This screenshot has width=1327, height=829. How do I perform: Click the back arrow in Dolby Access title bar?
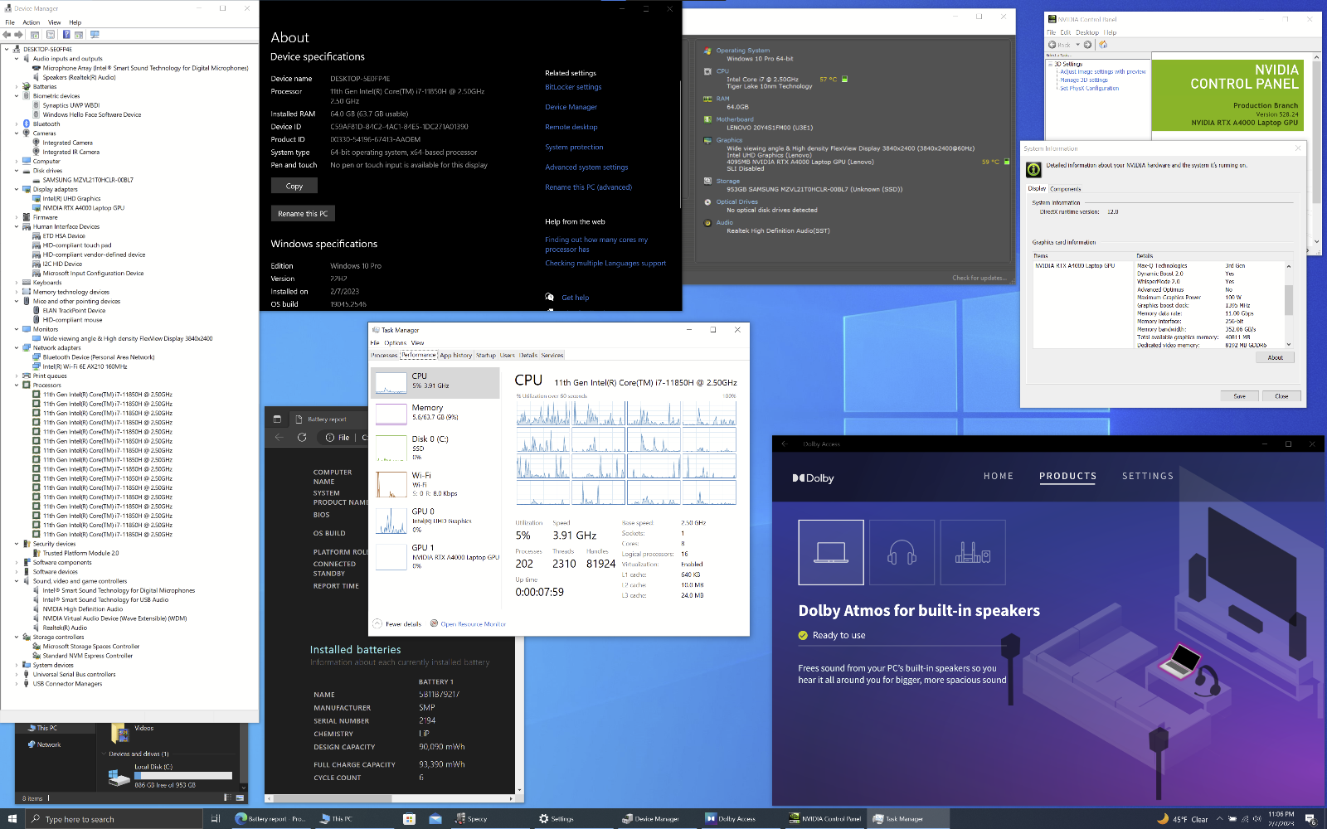click(785, 444)
